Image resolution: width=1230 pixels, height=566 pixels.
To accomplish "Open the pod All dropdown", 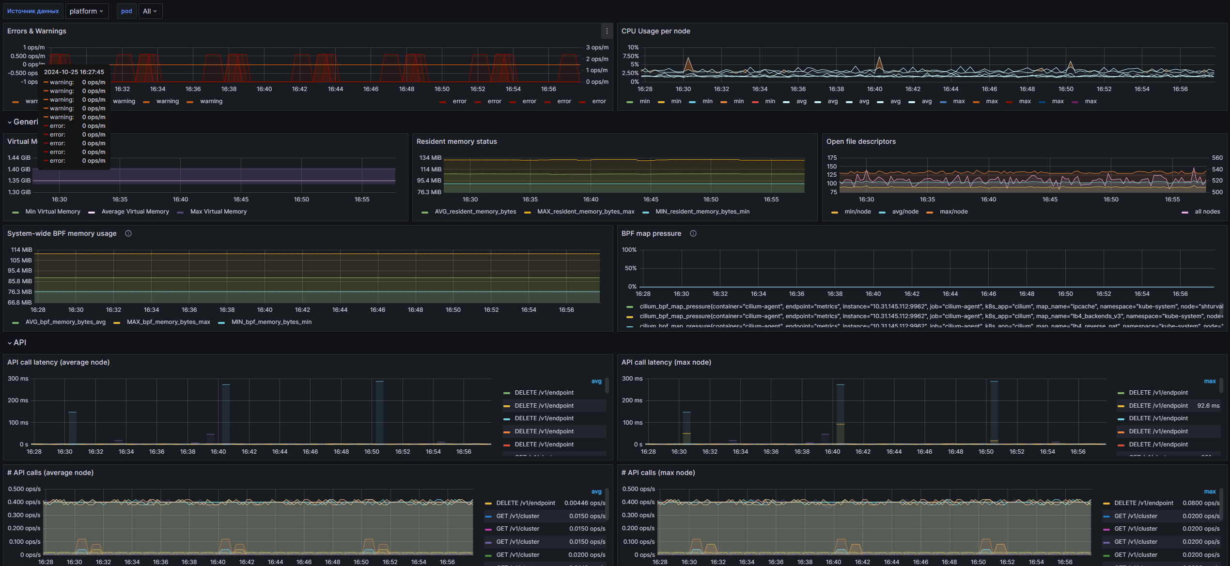I will [150, 11].
